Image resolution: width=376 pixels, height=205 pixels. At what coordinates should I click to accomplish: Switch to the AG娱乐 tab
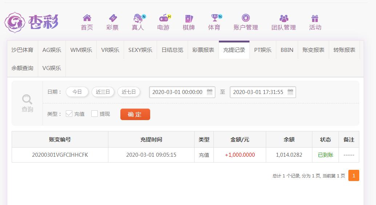(x=52, y=50)
